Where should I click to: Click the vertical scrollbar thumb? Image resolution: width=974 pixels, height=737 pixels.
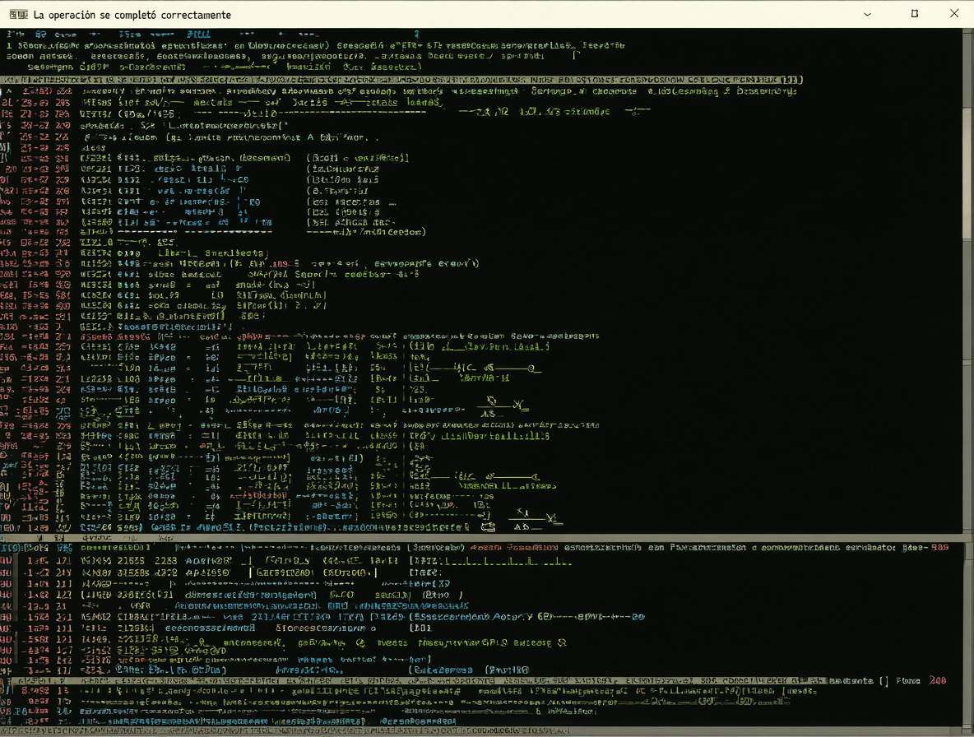tap(967, 174)
